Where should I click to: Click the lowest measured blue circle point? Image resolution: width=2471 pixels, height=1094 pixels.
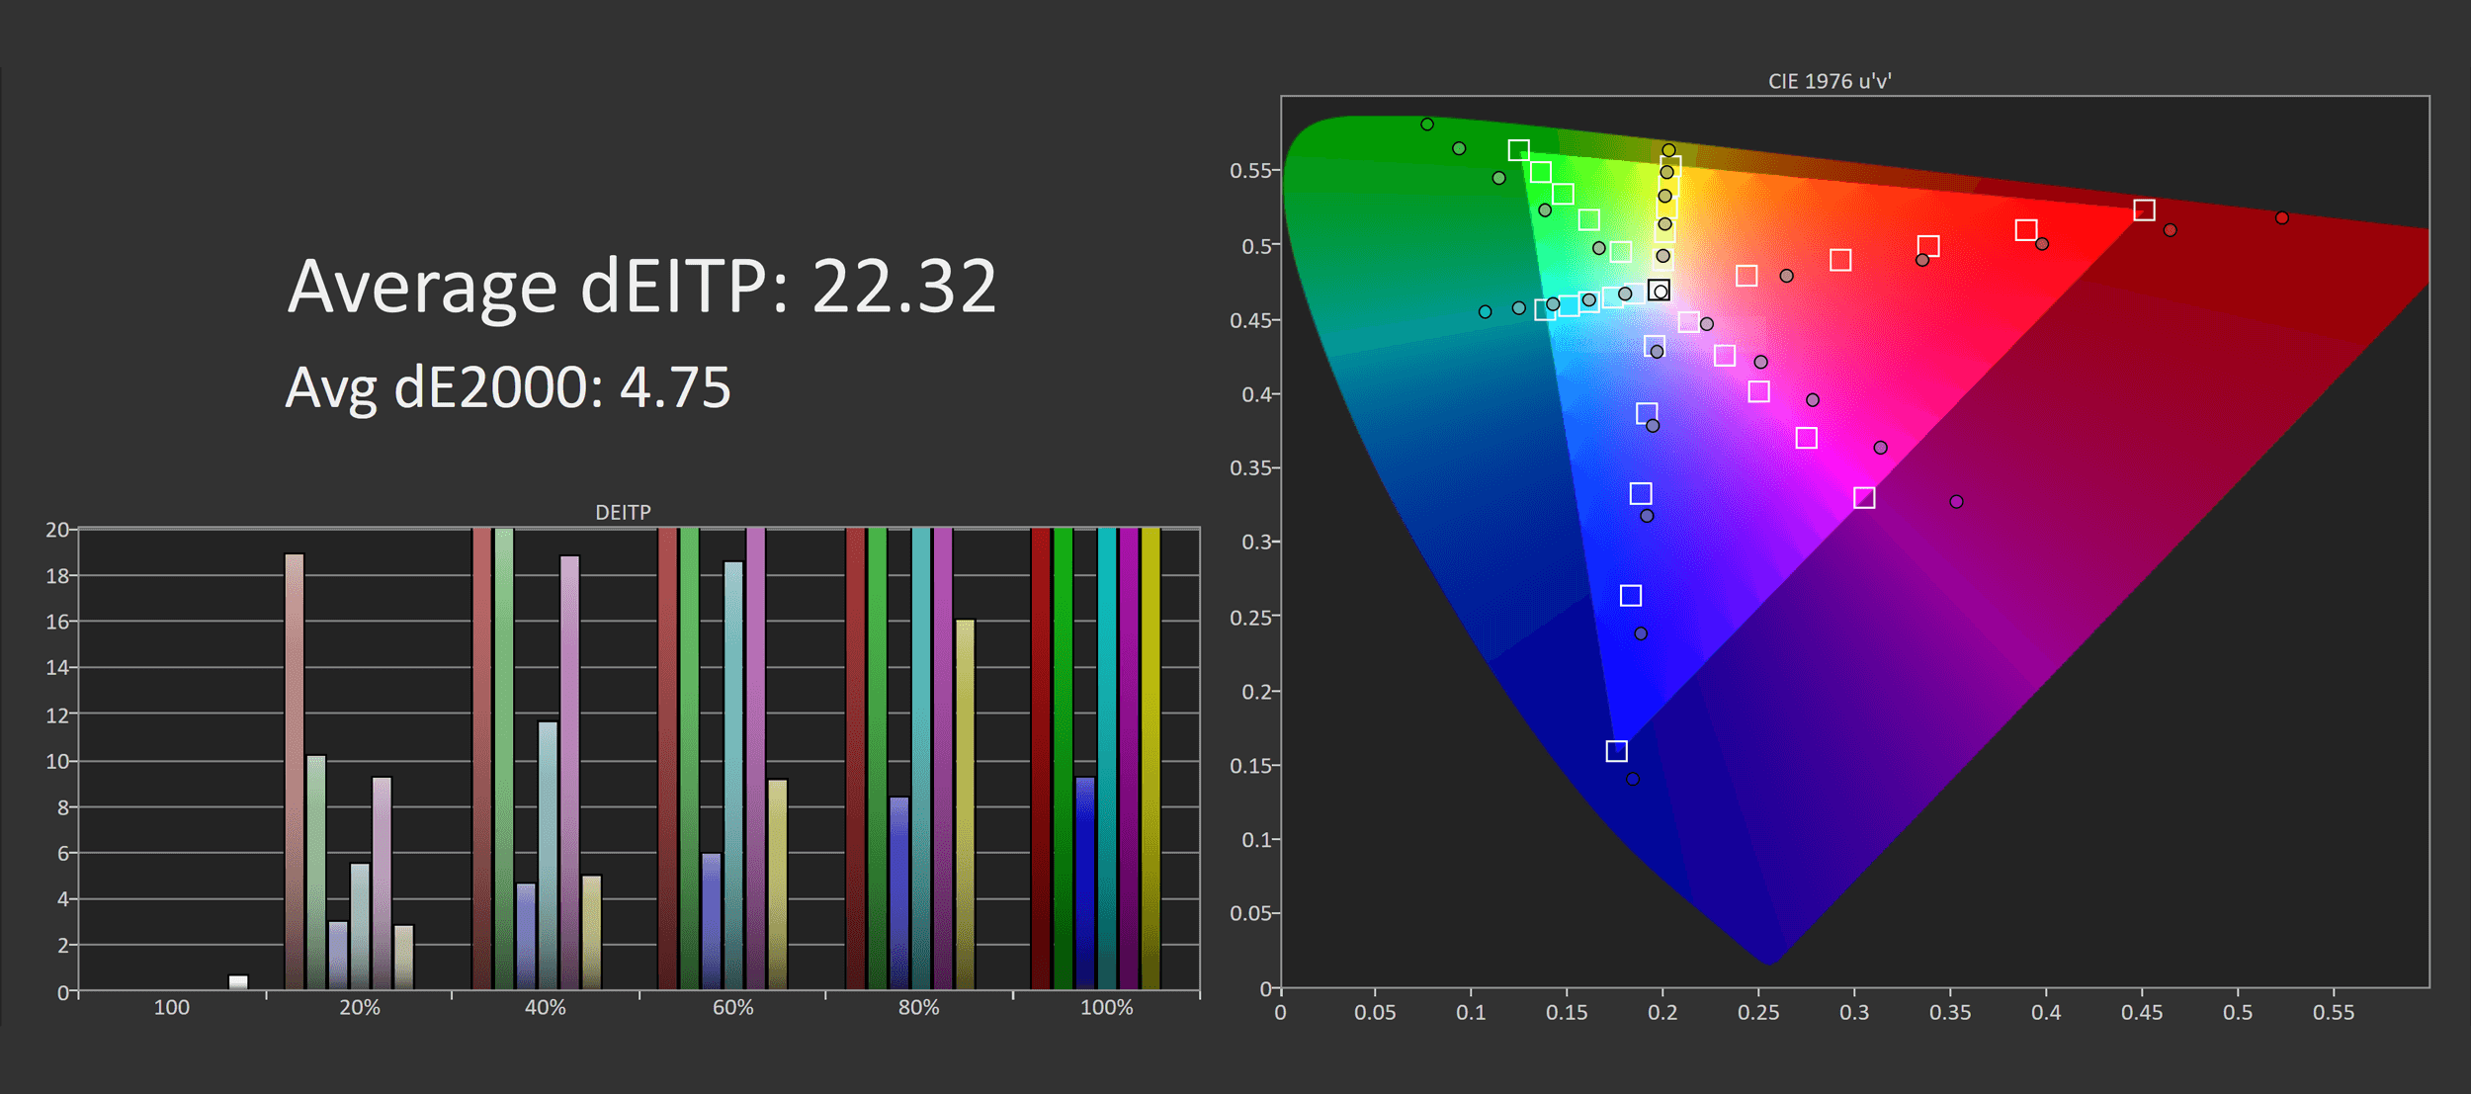1633,779
